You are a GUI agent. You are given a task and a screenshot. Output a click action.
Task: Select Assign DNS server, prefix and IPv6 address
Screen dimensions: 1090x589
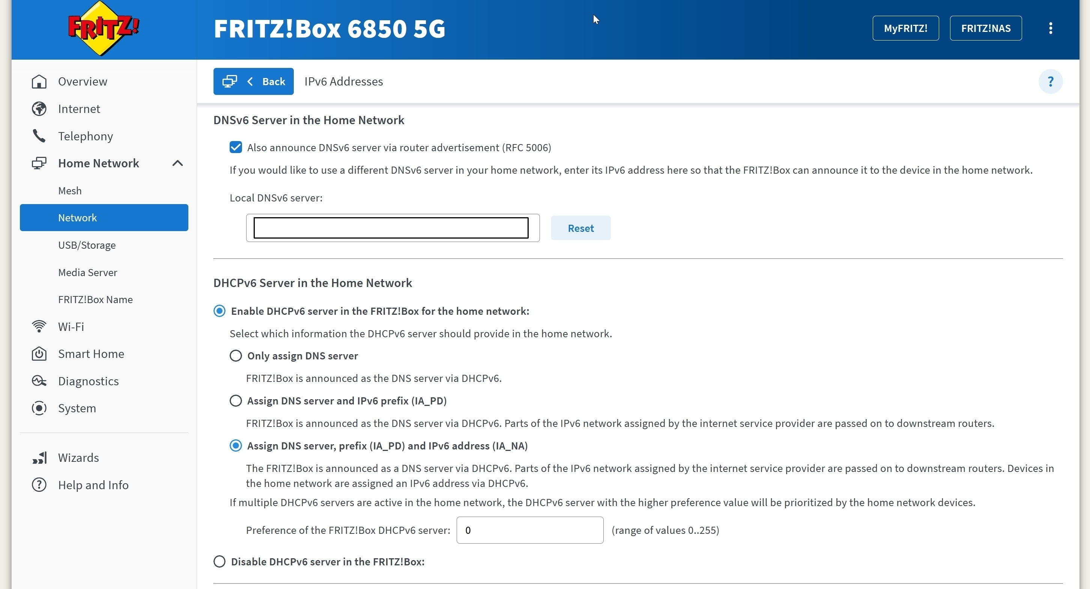[x=236, y=446]
